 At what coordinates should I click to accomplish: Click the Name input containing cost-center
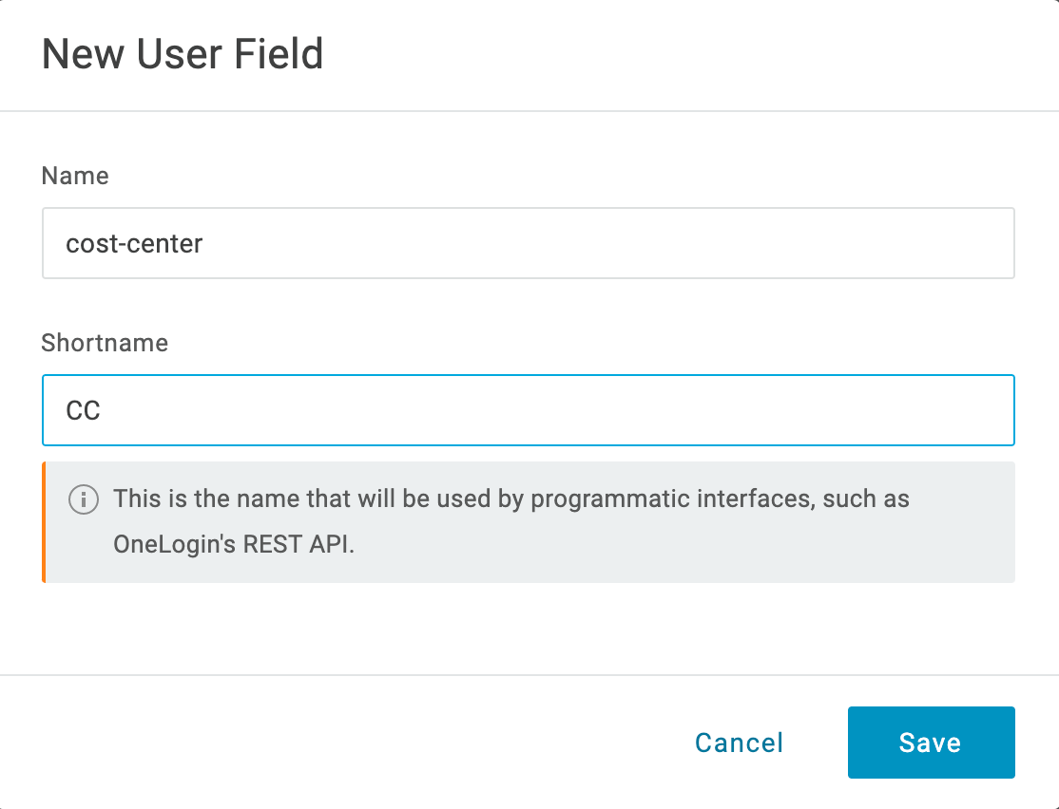tap(528, 243)
